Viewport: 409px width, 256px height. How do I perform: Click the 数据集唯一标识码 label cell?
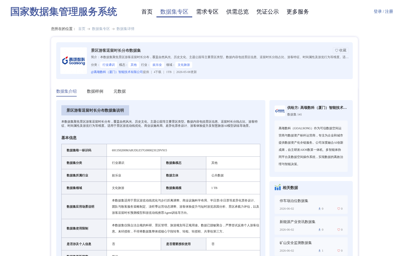point(84,150)
